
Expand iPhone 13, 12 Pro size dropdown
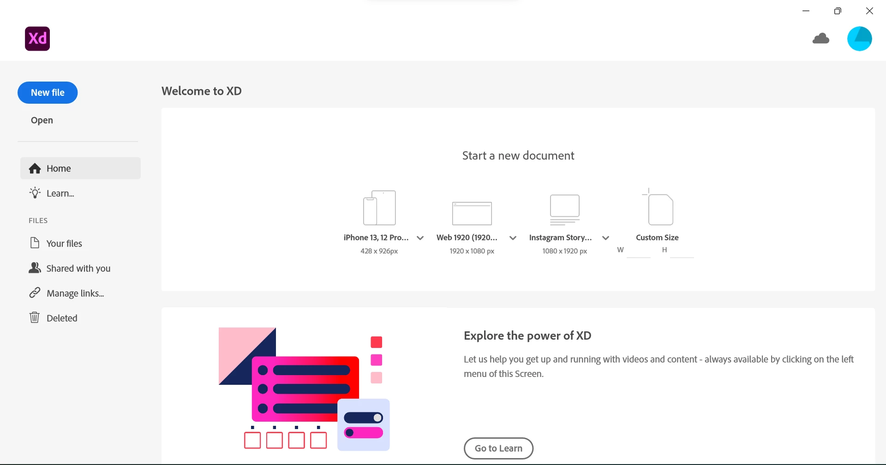(420, 238)
